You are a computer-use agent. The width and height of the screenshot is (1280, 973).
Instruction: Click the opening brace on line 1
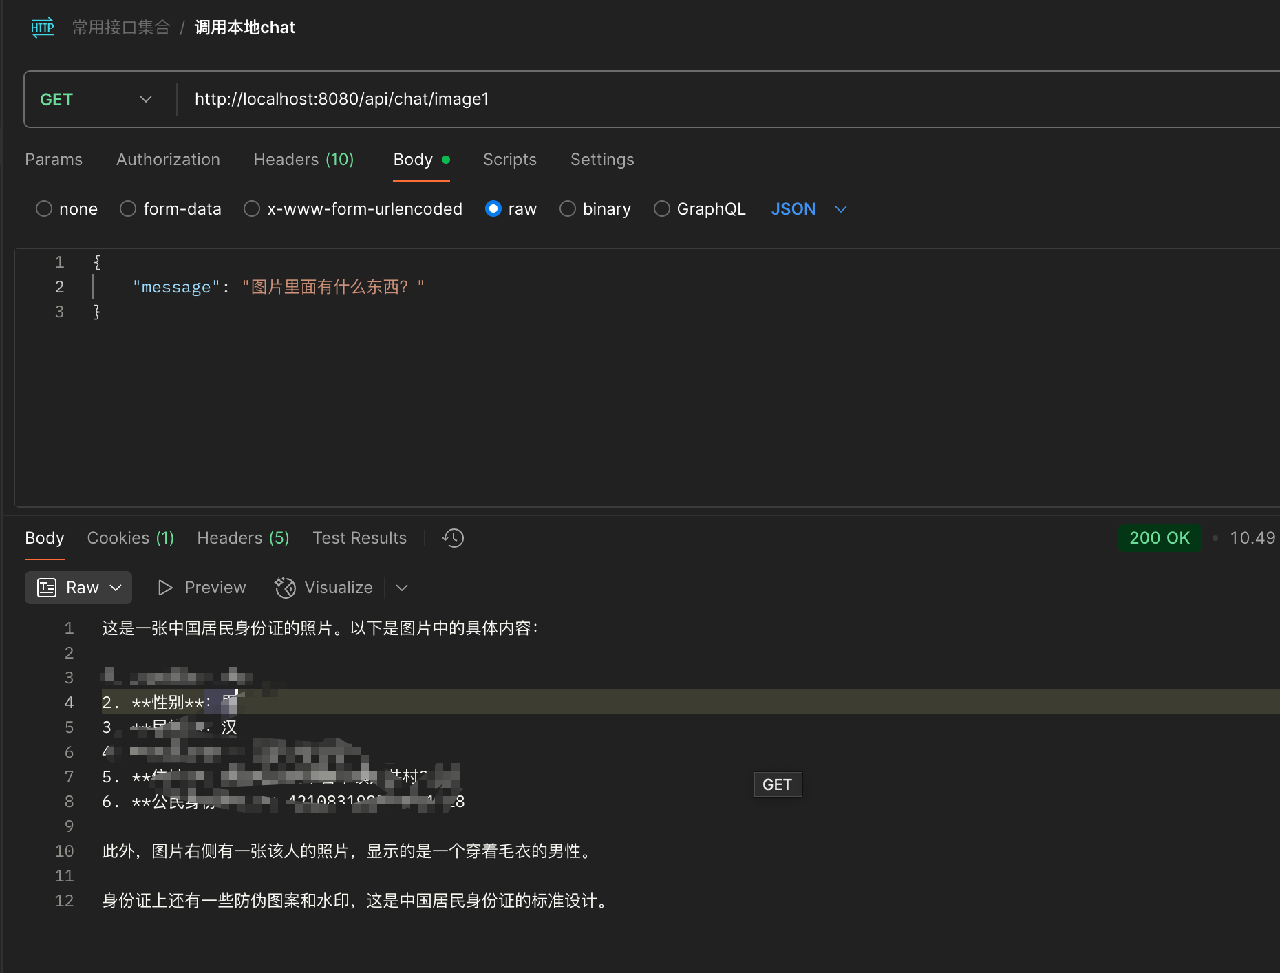pos(97,262)
